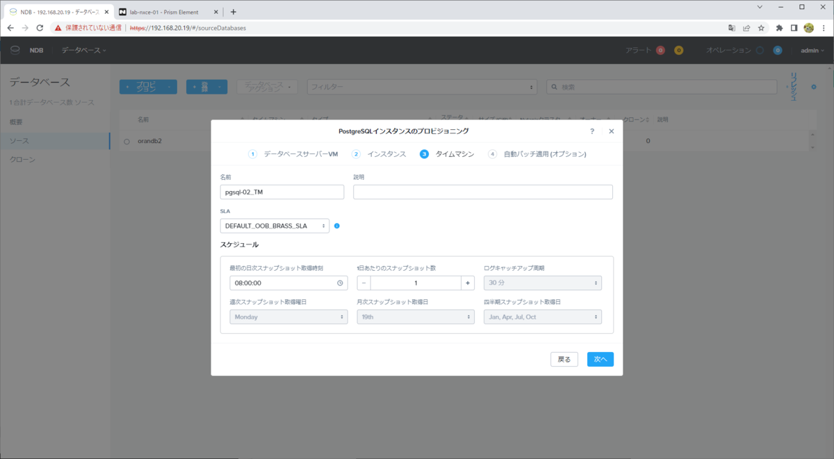Reload the page in Chrome
The image size is (834, 459).
tap(40, 28)
